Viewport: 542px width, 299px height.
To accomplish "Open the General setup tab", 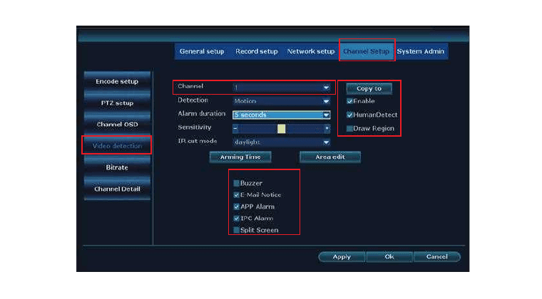I will point(202,51).
